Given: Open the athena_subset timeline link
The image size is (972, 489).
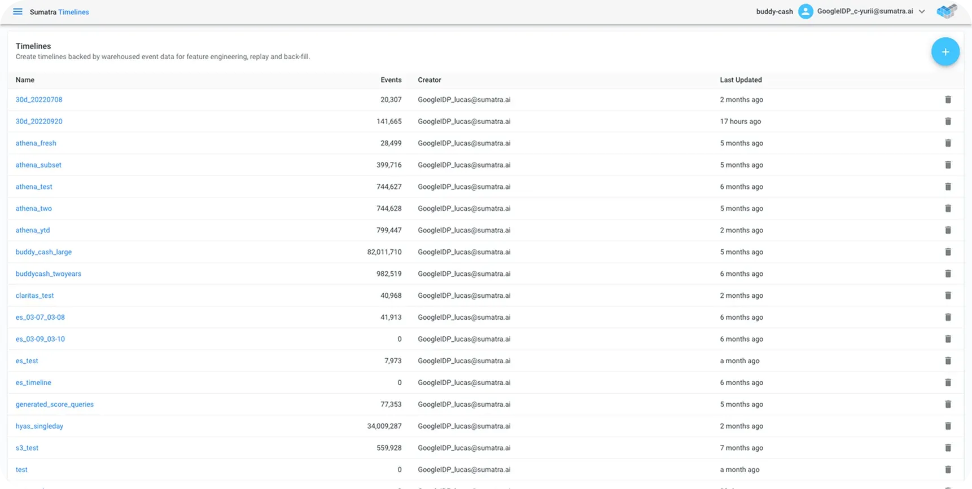Looking at the screenshot, I should (38, 165).
